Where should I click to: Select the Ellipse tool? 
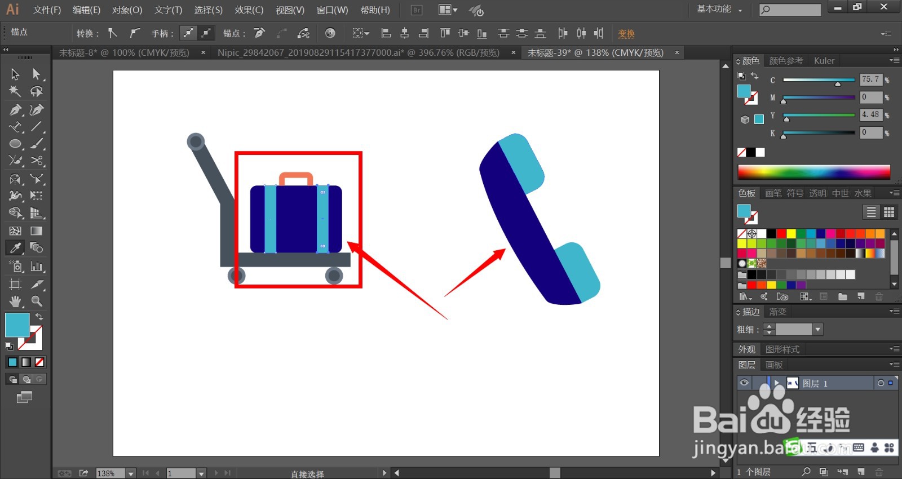coord(15,144)
